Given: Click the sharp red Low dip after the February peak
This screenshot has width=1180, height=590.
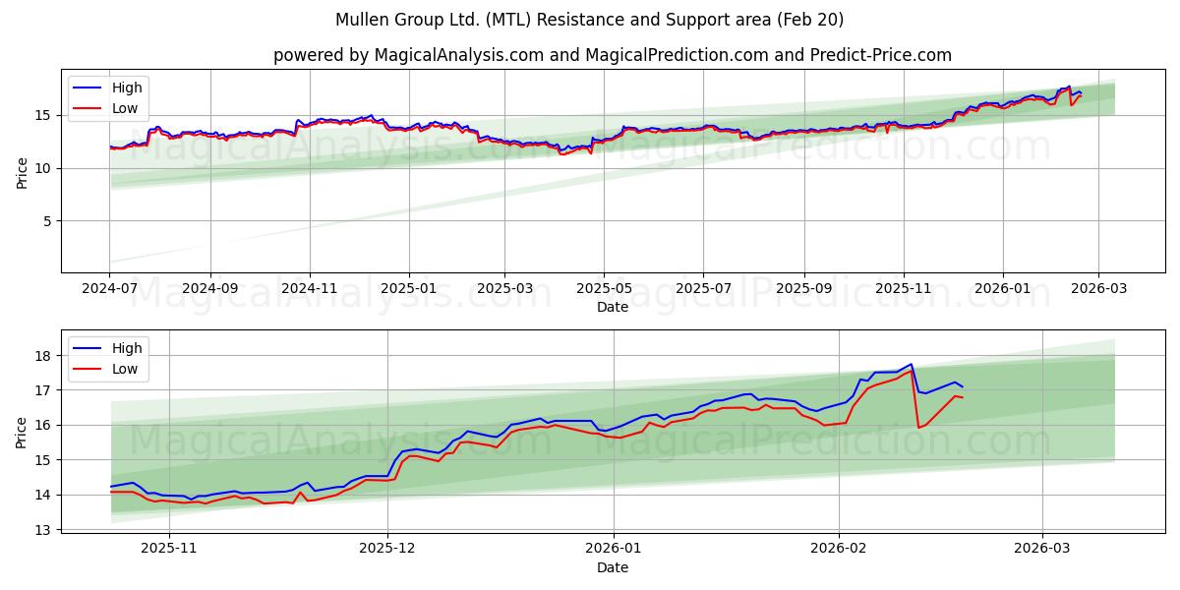Looking at the screenshot, I should (918, 427).
